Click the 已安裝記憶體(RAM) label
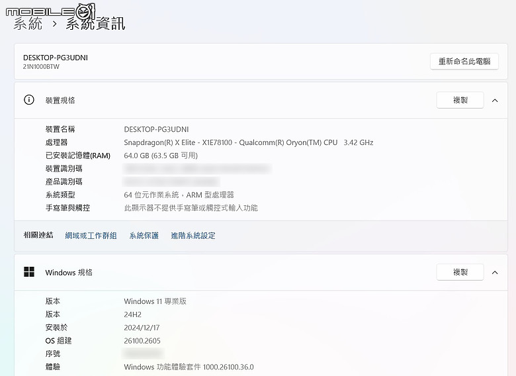This screenshot has height=376, width=516. 78,156
